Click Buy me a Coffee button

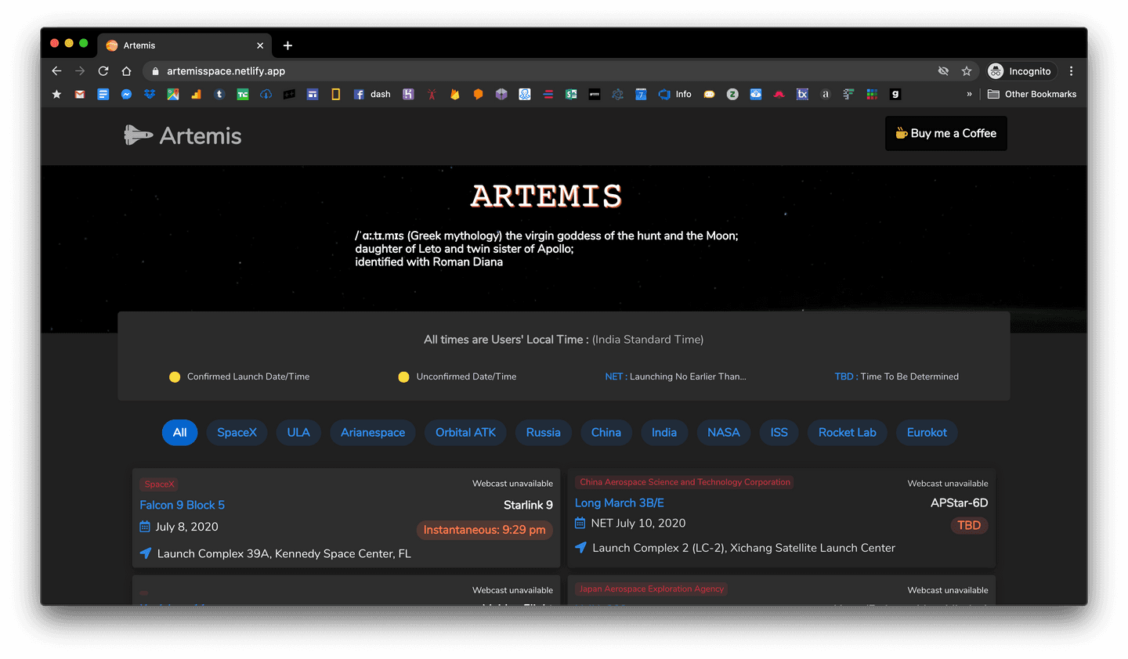(x=946, y=134)
